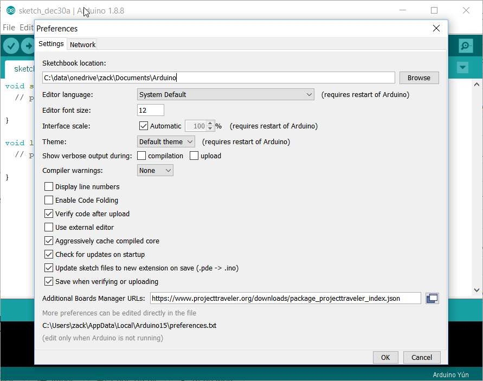Click the Editor font size field
483x381 pixels.
150,110
